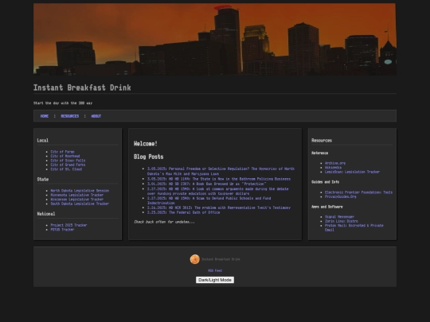Open the HOME navigation item
Image resolution: width=430 pixels, height=322 pixels.
[x=45, y=116]
